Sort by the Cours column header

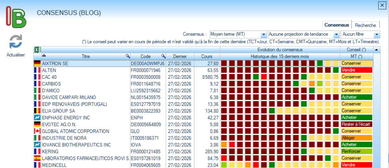point(206,56)
